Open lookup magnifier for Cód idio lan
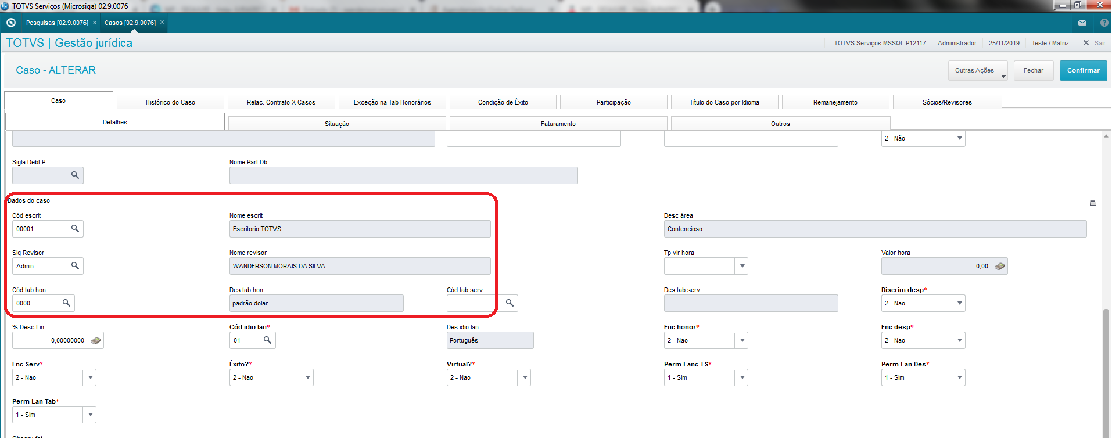The width and height of the screenshot is (1112, 446). pos(267,340)
